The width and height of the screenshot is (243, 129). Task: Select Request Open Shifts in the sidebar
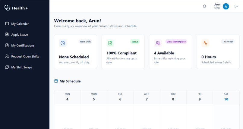pyautogui.click(x=25, y=56)
